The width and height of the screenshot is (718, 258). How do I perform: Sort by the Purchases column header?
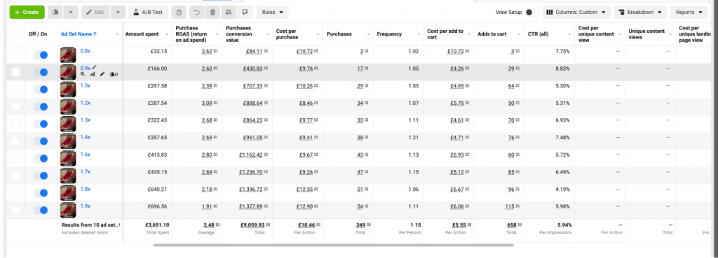point(339,34)
